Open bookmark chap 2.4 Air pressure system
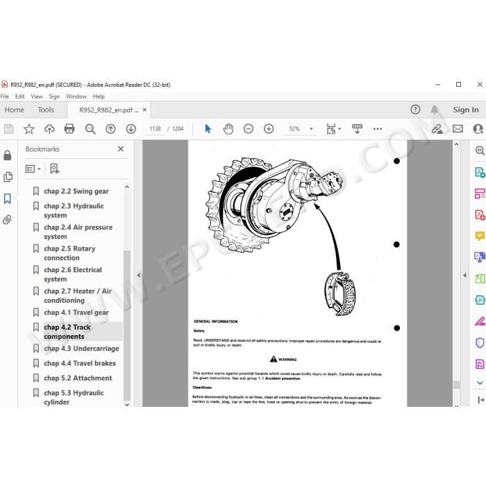The height and width of the screenshot is (486, 486). pos(78,232)
